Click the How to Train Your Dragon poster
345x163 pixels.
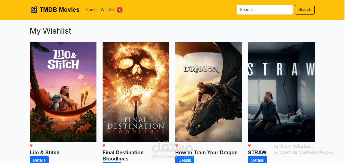point(208,92)
